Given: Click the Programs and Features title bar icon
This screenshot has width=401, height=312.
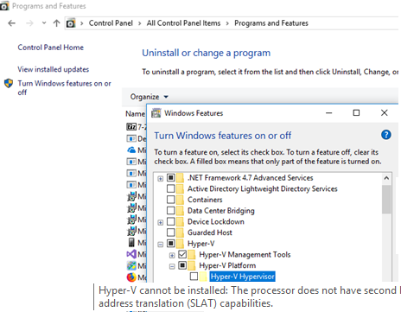Looking at the screenshot, I should click(x=4, y=6).
